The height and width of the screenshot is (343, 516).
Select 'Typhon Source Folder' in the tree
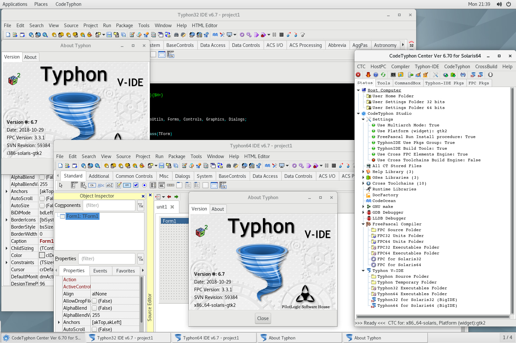(403, 276)
